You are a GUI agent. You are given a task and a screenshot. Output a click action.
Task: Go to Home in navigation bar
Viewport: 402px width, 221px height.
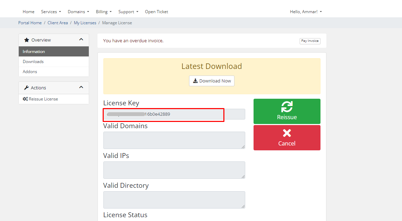pos(28,12)
